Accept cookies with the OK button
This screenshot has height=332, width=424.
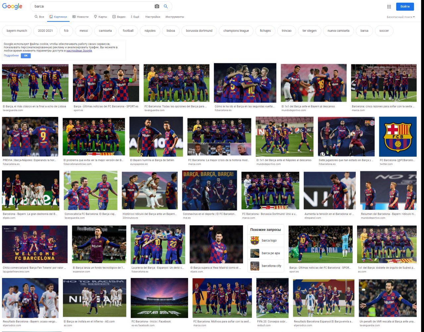(26, 56)
